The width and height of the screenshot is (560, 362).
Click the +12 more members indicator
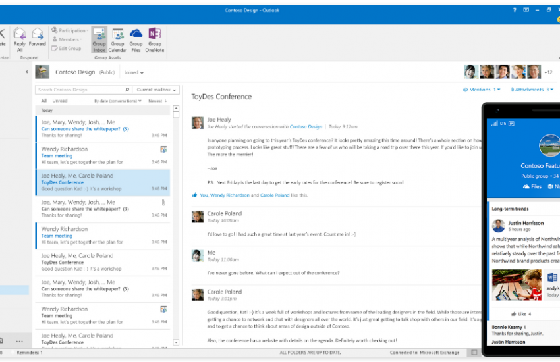coord(548,72)
